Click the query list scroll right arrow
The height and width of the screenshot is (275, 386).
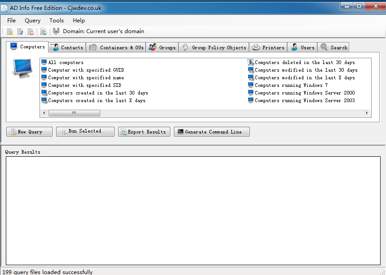tap(367, 113)
